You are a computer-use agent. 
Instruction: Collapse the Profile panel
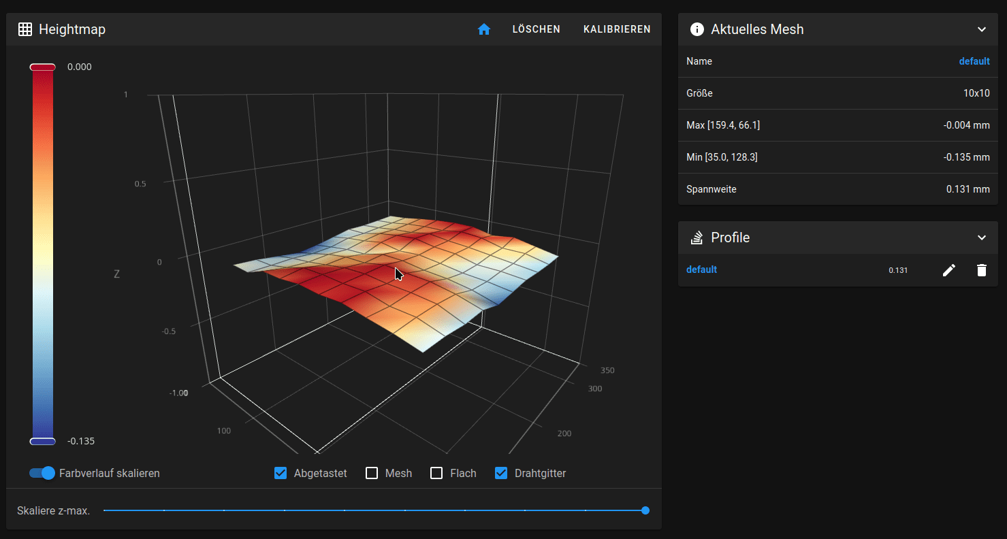[x=982, y=238]
